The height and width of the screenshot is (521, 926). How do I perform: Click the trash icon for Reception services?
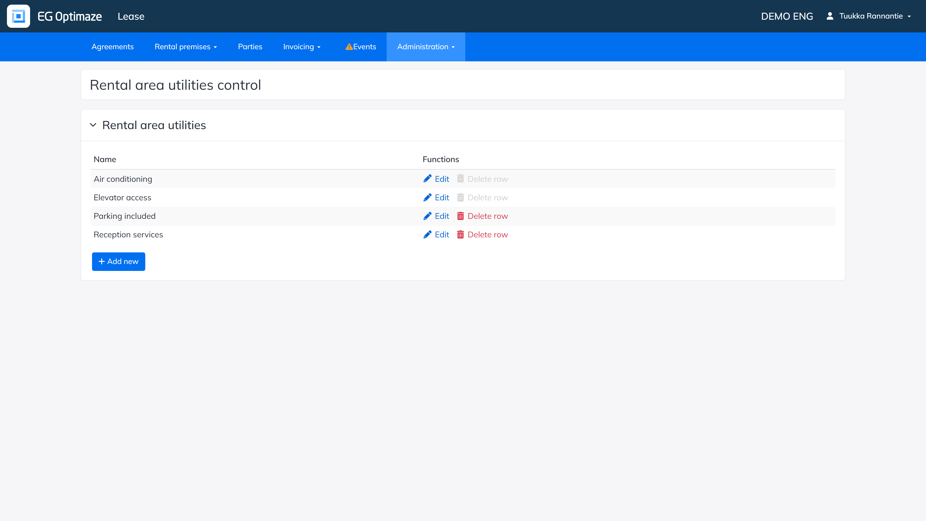coord(460,234)
